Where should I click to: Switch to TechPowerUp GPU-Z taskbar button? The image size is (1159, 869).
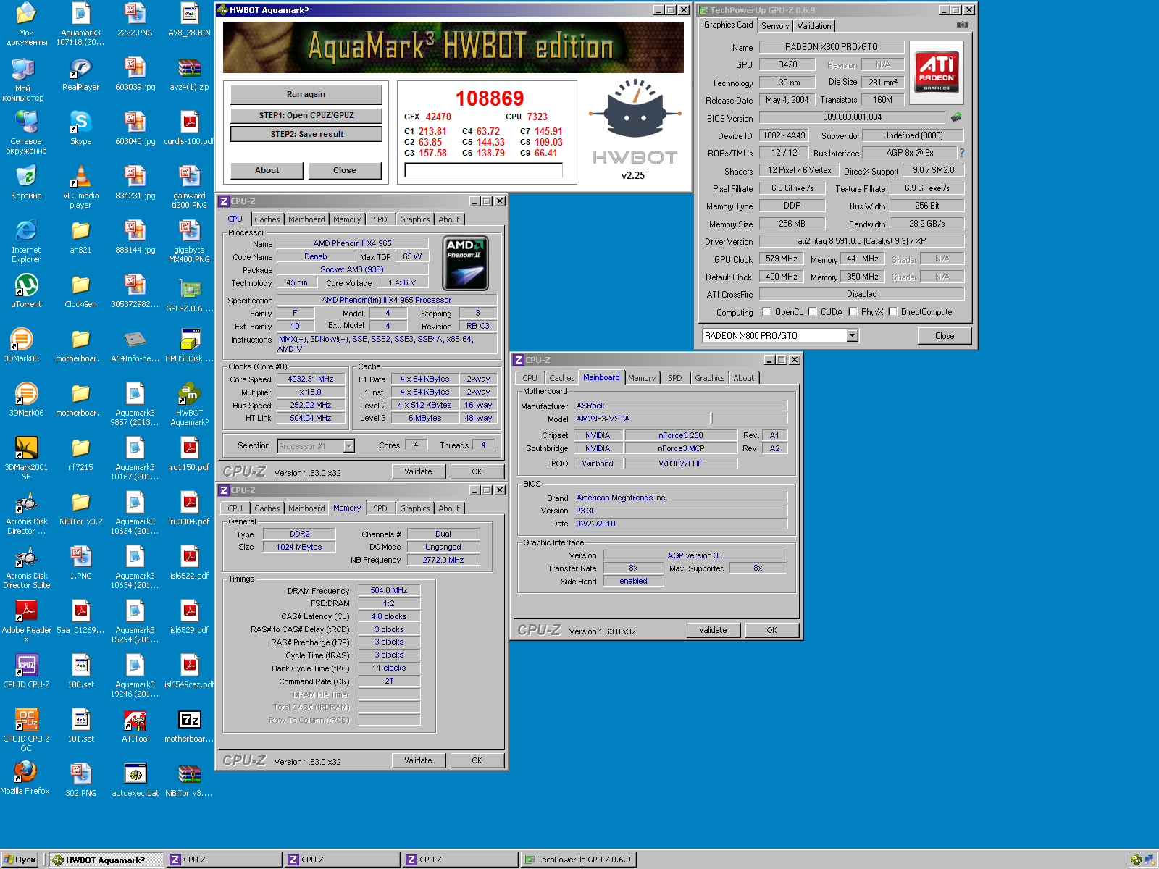pyautogui.click(x=579, y=860)
